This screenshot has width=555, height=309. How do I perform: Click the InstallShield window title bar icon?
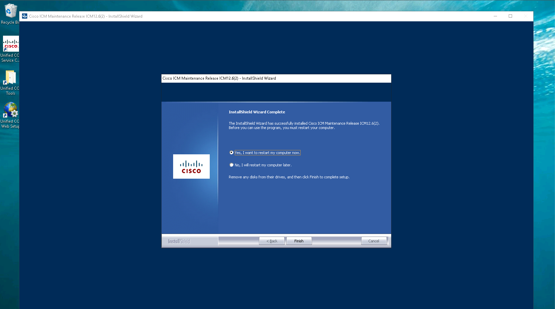point(25,16)
